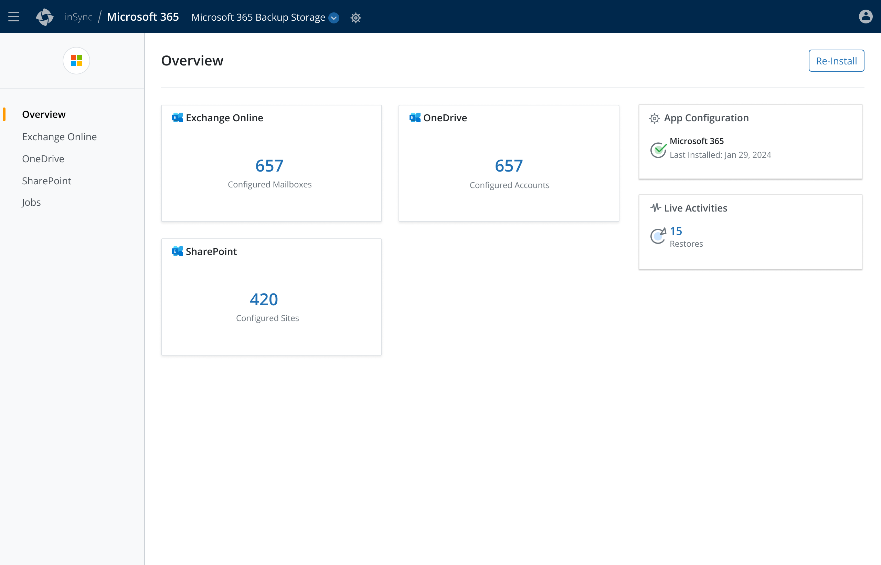The width and height of the screenshot is (881, 565).
Task: Click the restore activity icon
Action: [x=658, y=236]
